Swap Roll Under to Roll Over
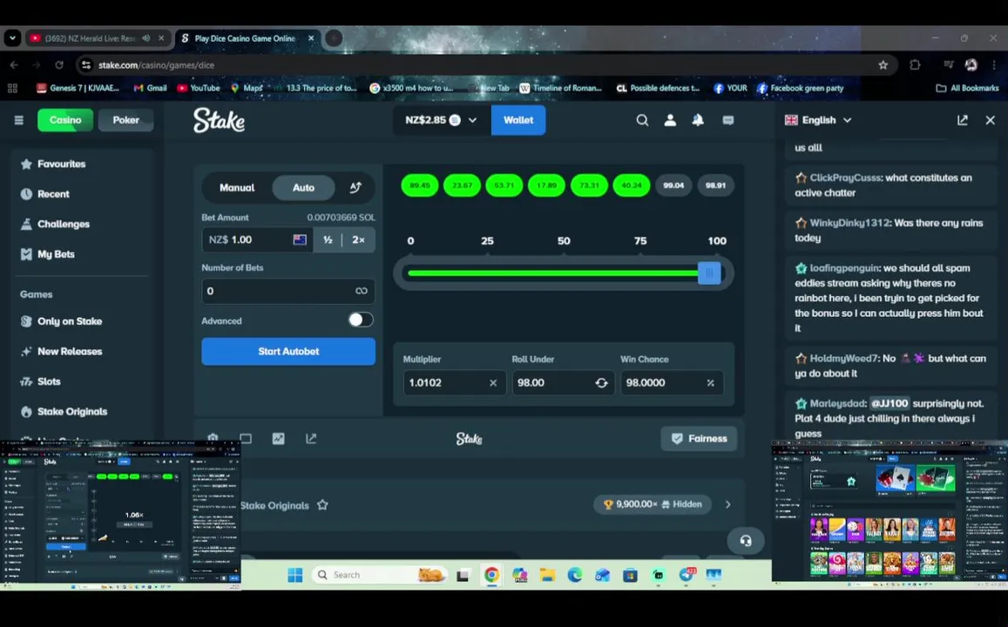 [601, 382]
